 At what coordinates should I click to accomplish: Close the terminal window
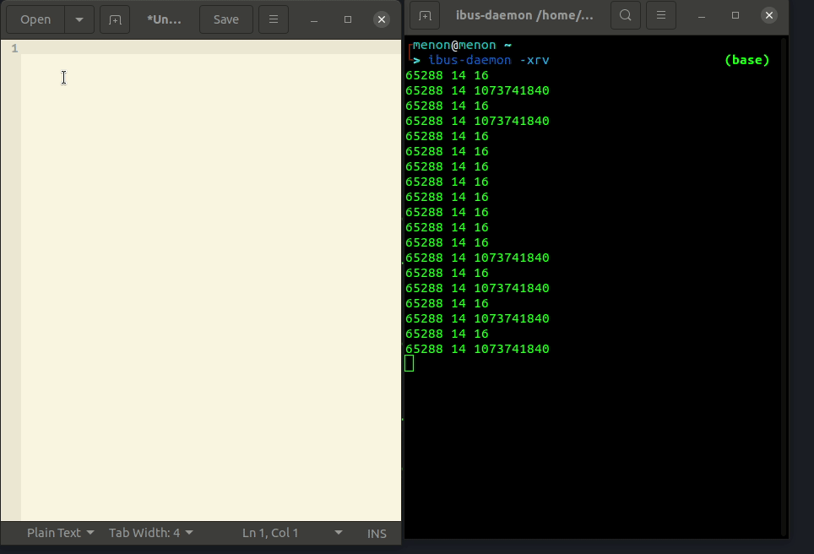click(769, 15)
